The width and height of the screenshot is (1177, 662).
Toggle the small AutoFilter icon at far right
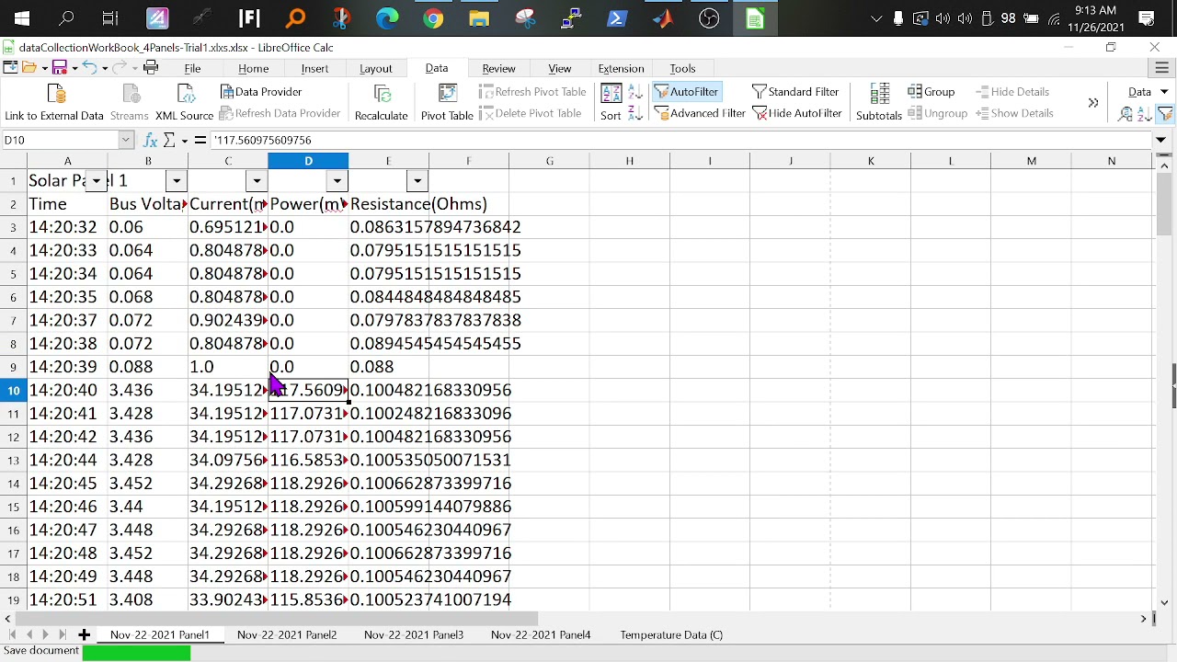1165,114
